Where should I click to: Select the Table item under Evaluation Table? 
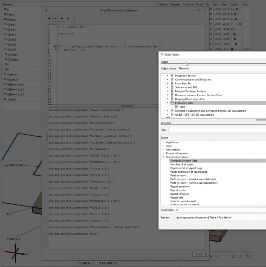click(x=182, y=107)
